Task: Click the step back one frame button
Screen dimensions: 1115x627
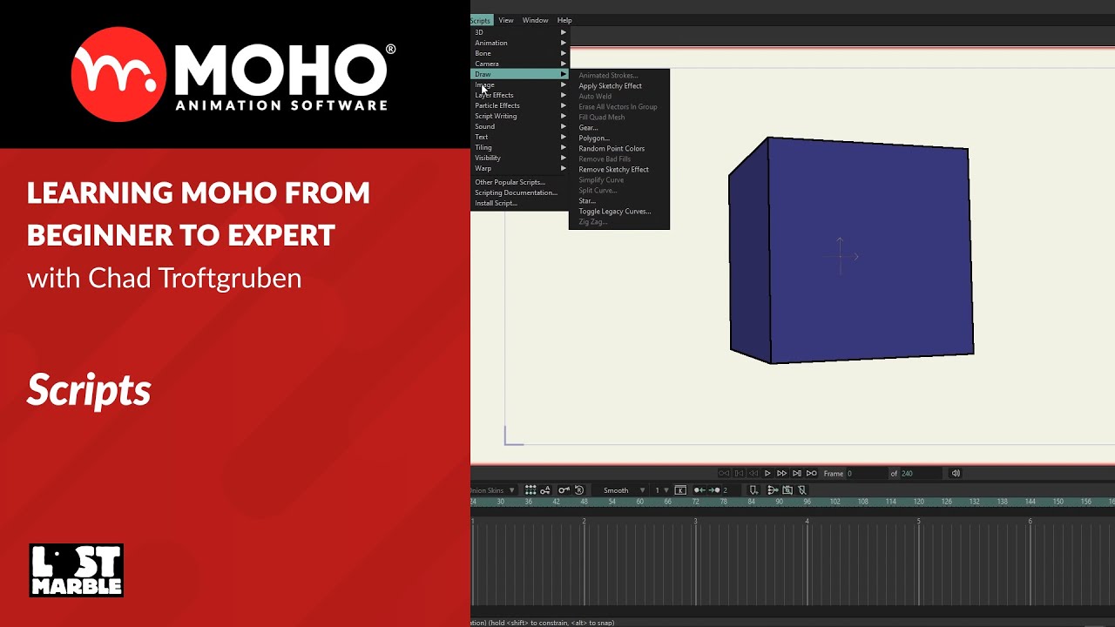Action: pyautogui.click(x=739, y=473)
